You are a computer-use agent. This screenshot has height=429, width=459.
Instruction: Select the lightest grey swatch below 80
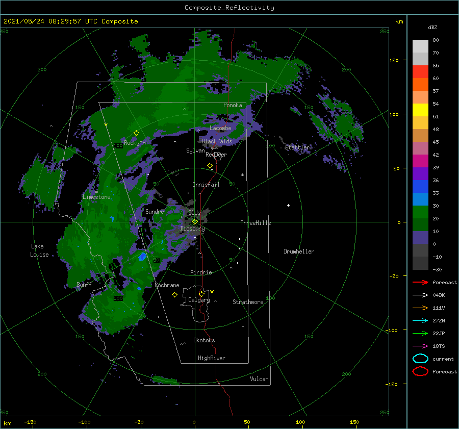click(x=420, y=46)
